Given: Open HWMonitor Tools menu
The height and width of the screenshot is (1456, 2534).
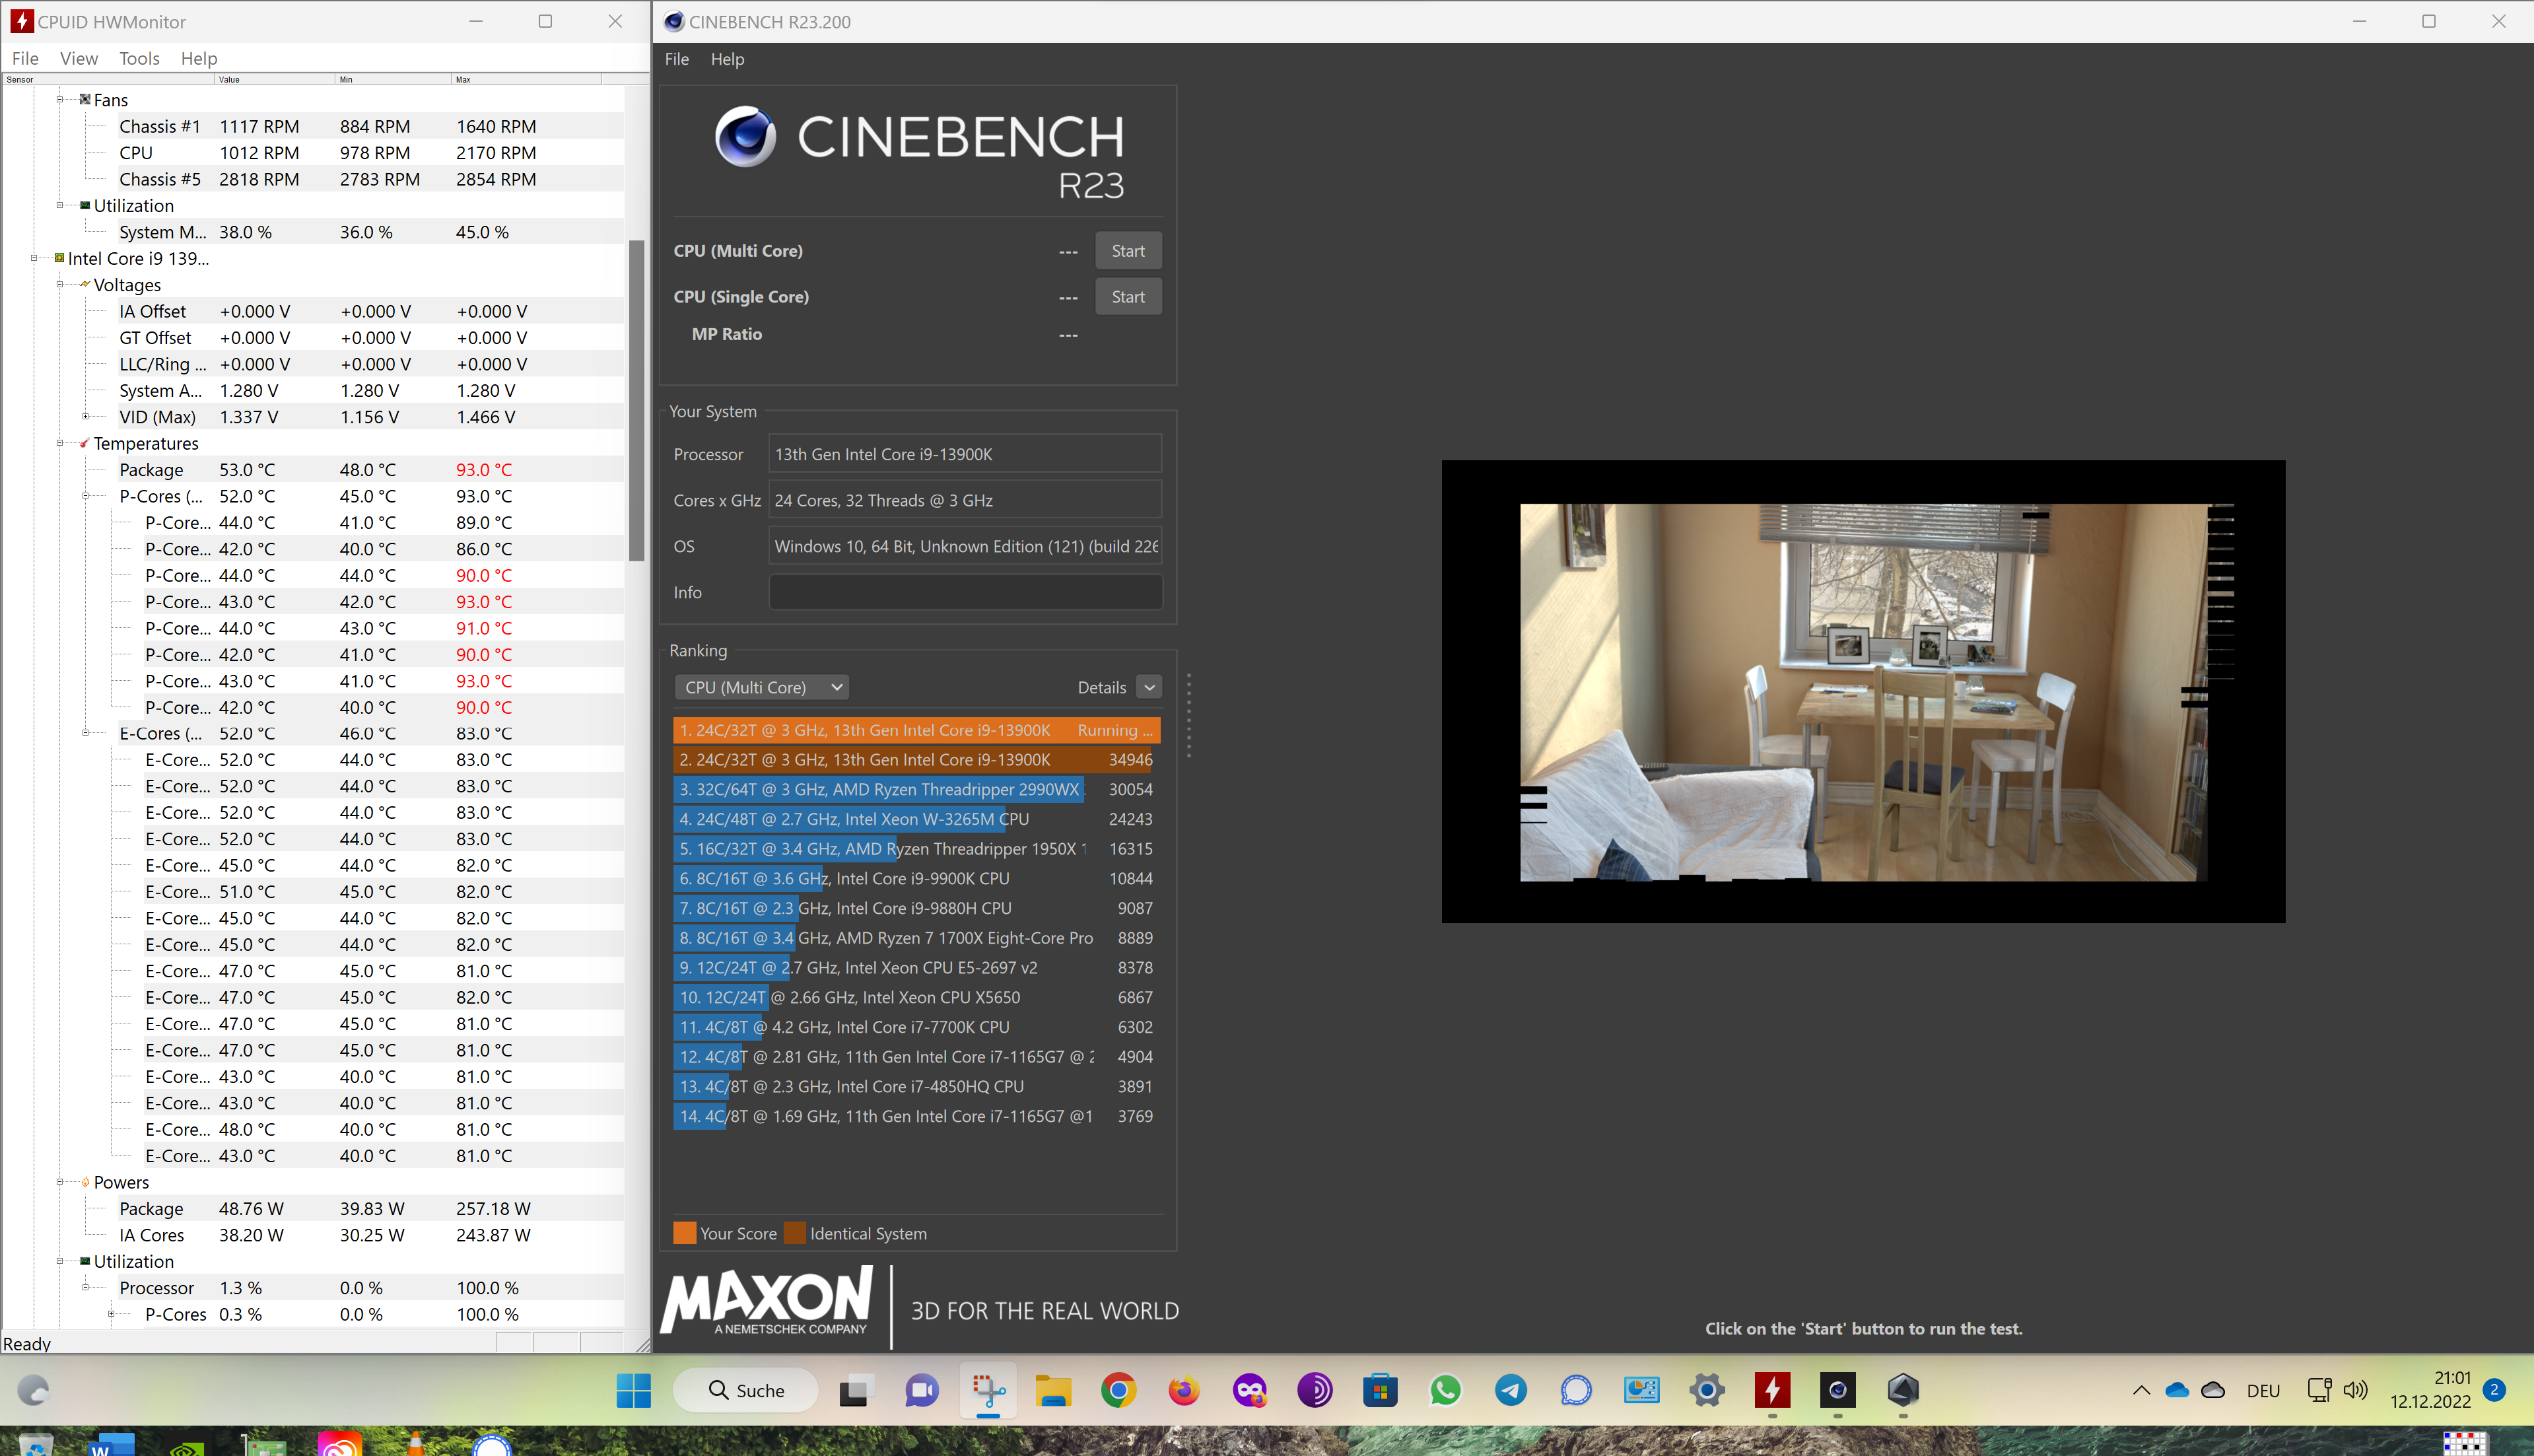Looking at the screenshot, I should 139,59.
